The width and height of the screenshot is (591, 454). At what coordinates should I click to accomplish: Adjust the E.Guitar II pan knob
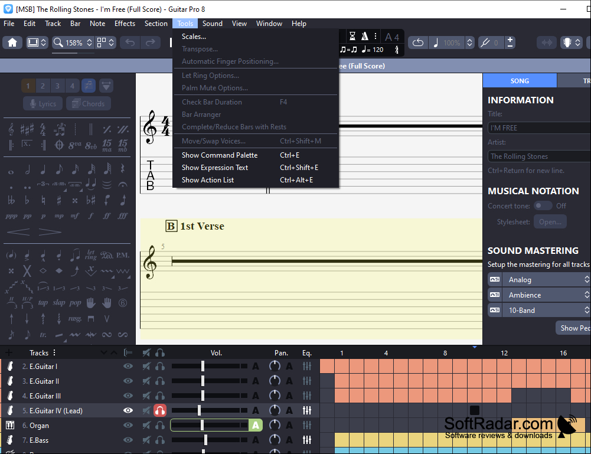pyautogui.click(x=275, y=381)
